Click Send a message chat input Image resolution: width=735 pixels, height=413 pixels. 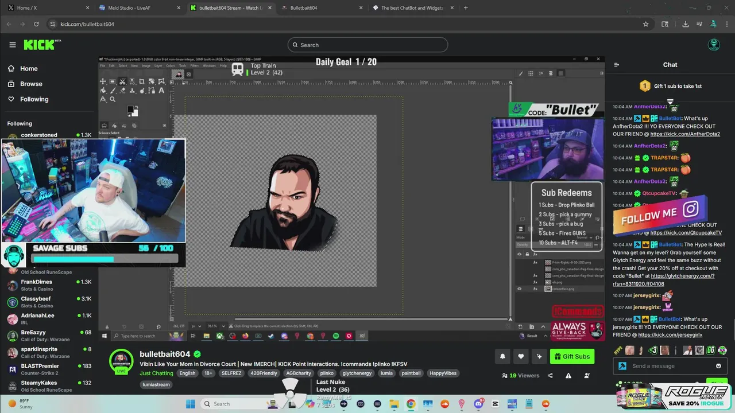click(669, 366)
